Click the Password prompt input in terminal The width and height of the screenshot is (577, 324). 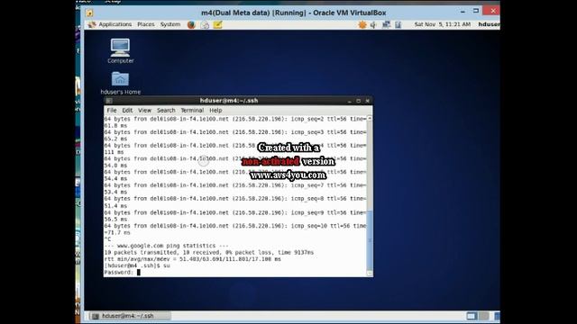tap(139, 272)
